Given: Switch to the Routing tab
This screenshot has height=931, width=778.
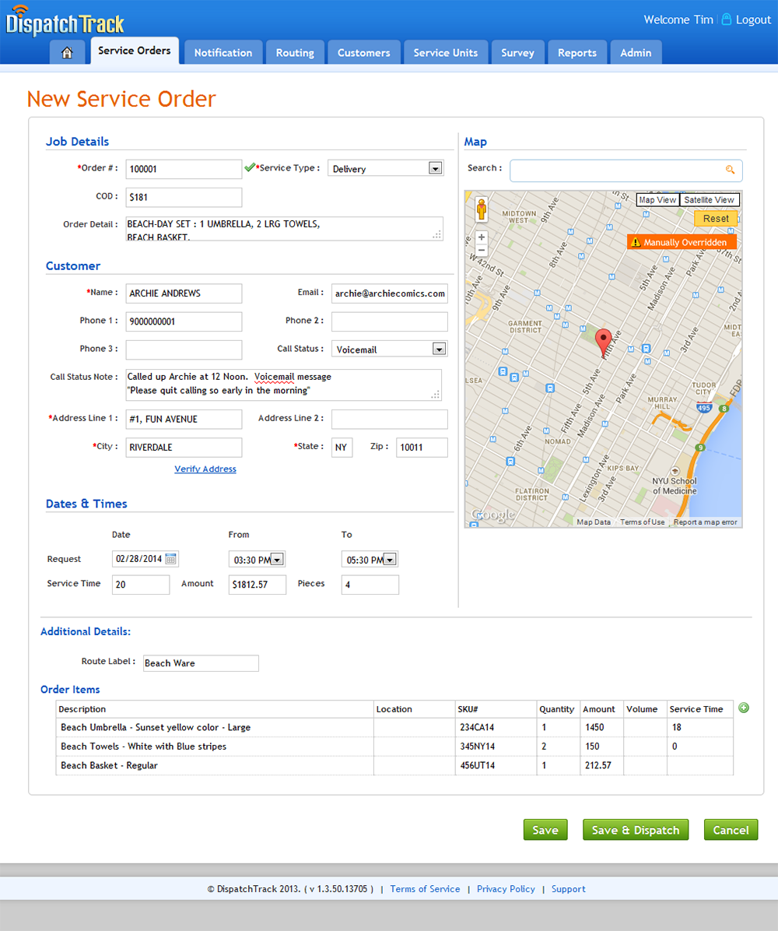Looking at the screenshot, I should click(x=295, y=52).
